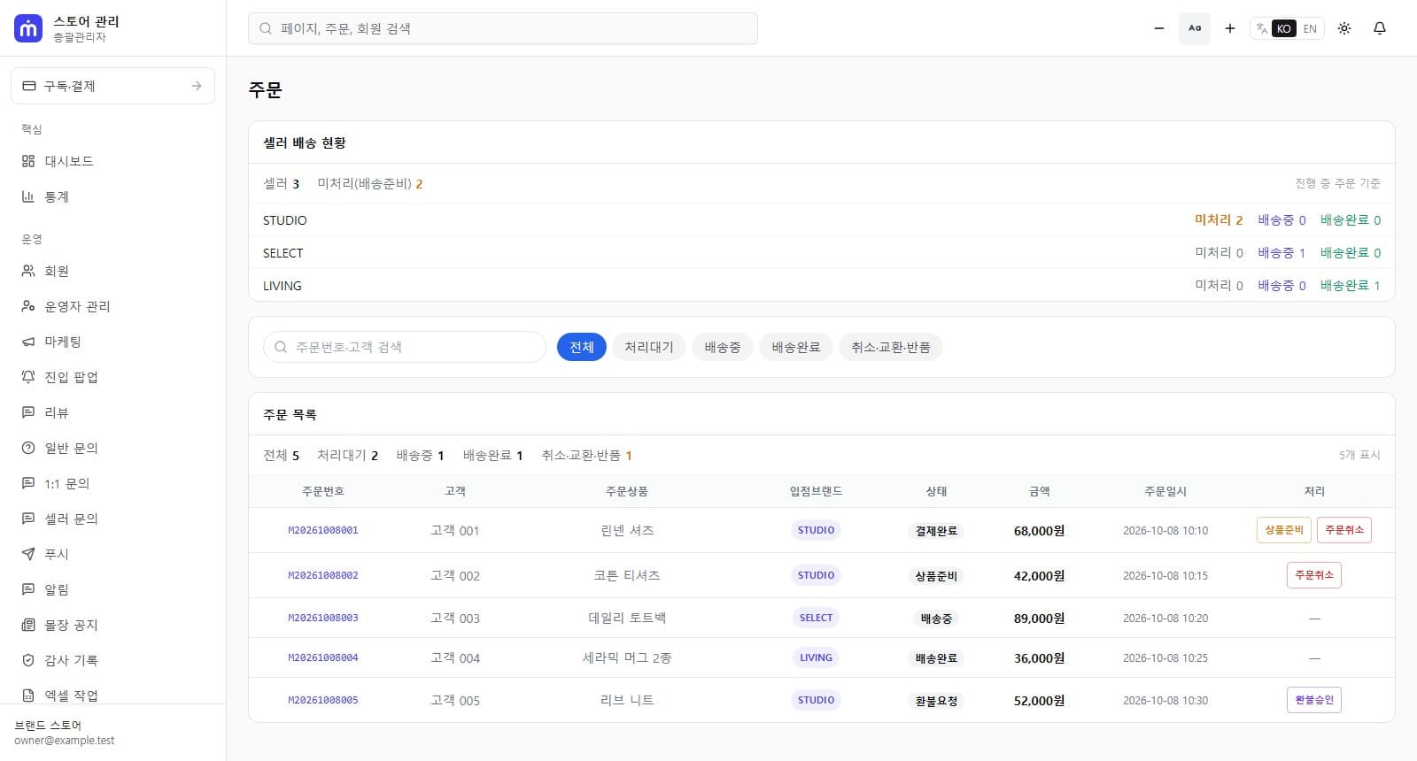The width and height of the screenshot is (1417, 761).
Task: Open 일반 문의 in the sidebar
Action: 112,448
